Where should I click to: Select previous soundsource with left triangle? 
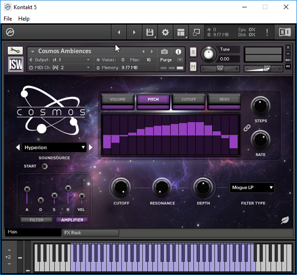(x=18, y=147)
